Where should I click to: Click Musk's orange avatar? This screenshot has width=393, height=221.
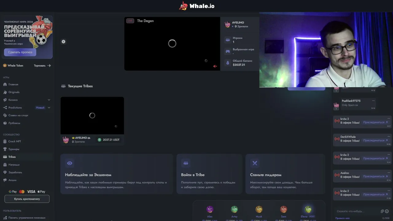259,209
